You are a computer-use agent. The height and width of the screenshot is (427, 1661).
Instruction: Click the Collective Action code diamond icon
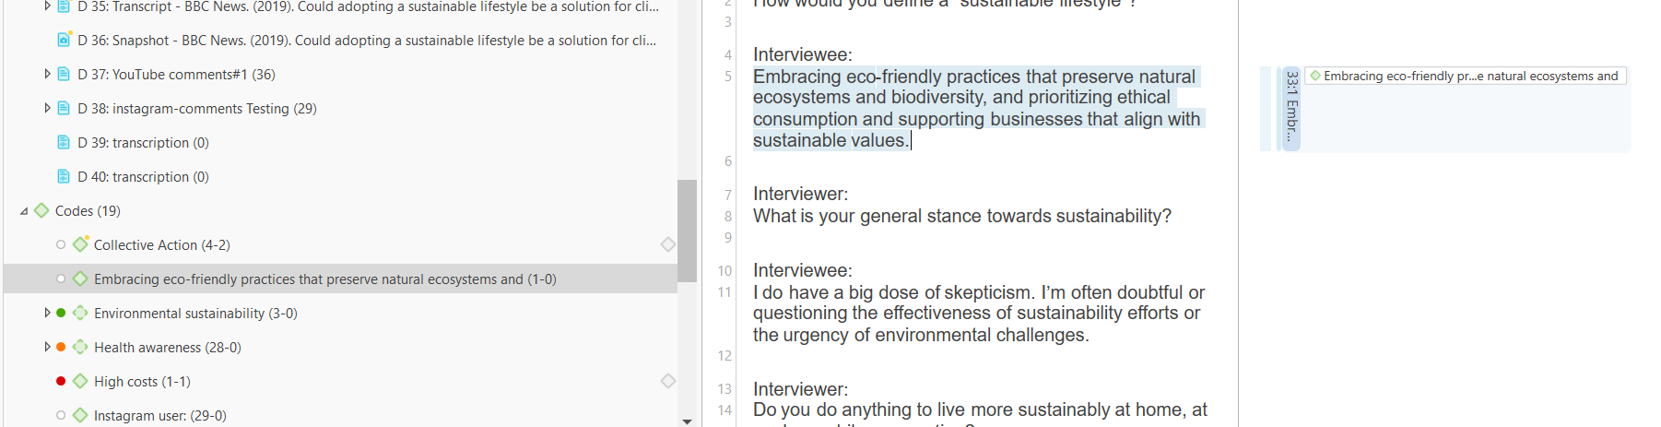pos(81,244)
